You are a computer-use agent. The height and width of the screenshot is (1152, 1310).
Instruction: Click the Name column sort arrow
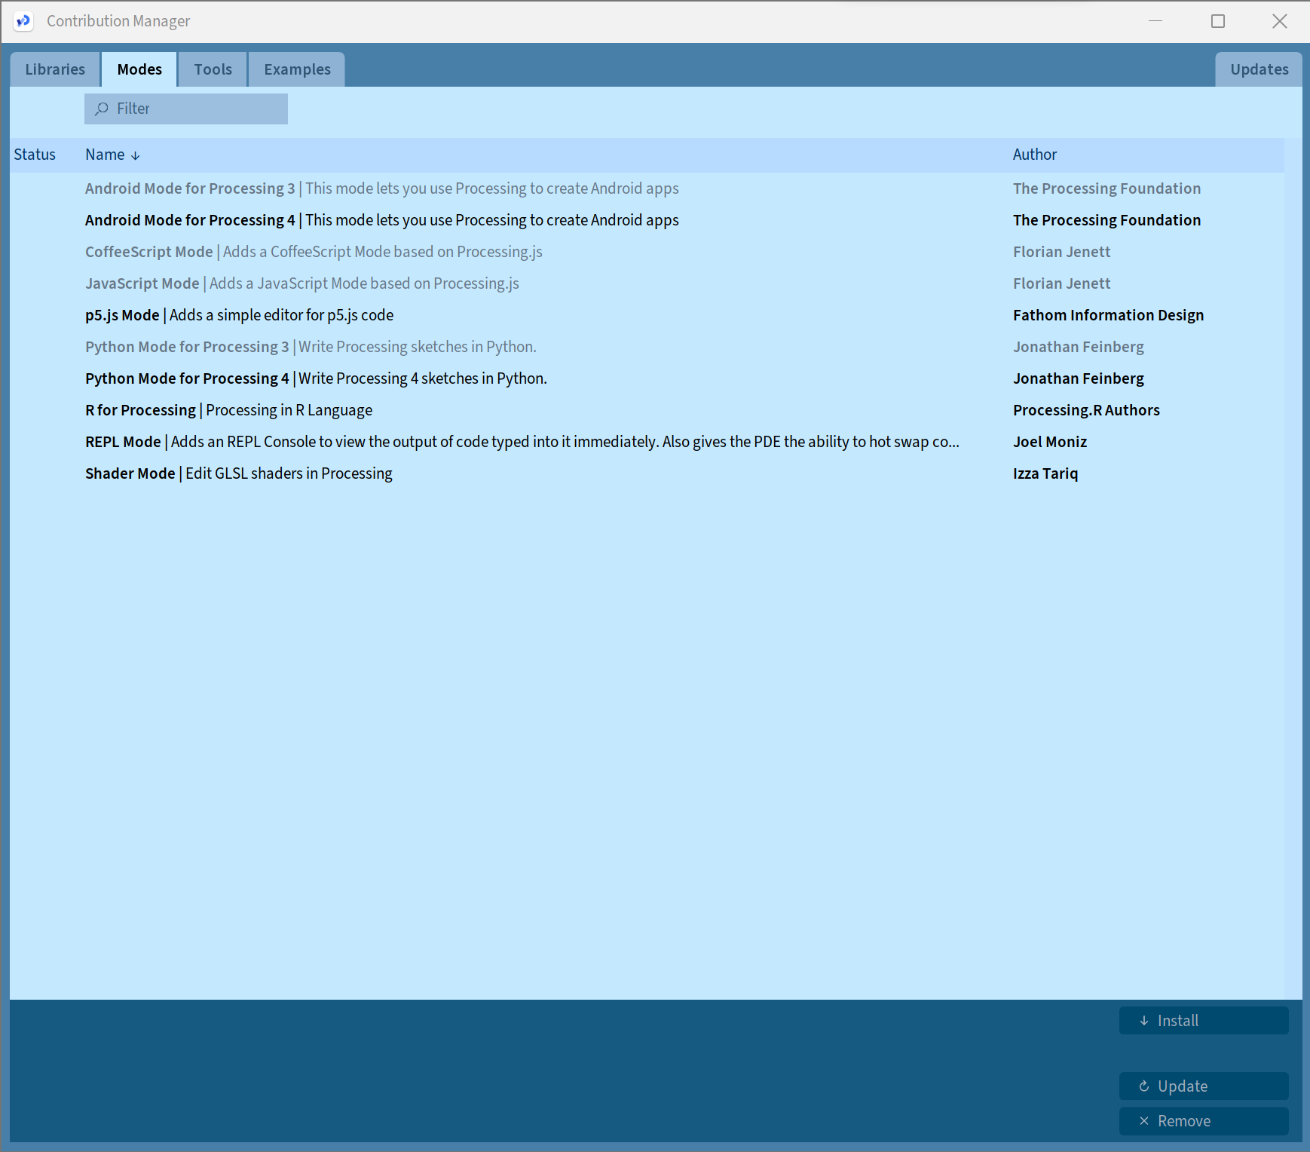click(x=136, y=155)
